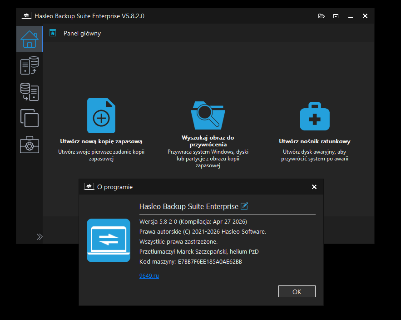The width and height of the screenshot is (401, 320).
Task: Click the app icon in main title bar
Action: point(27,16)
